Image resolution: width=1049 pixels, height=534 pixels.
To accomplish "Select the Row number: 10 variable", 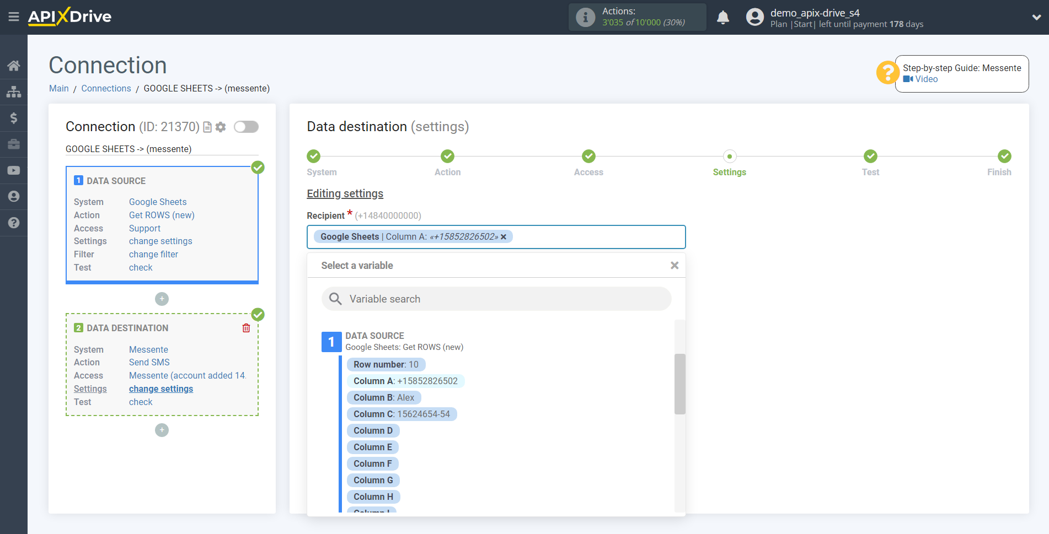I will click(386, 364).
